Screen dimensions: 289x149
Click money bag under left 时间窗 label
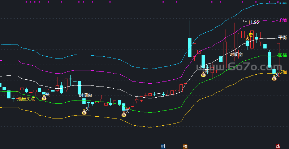(x=84, y=112)
